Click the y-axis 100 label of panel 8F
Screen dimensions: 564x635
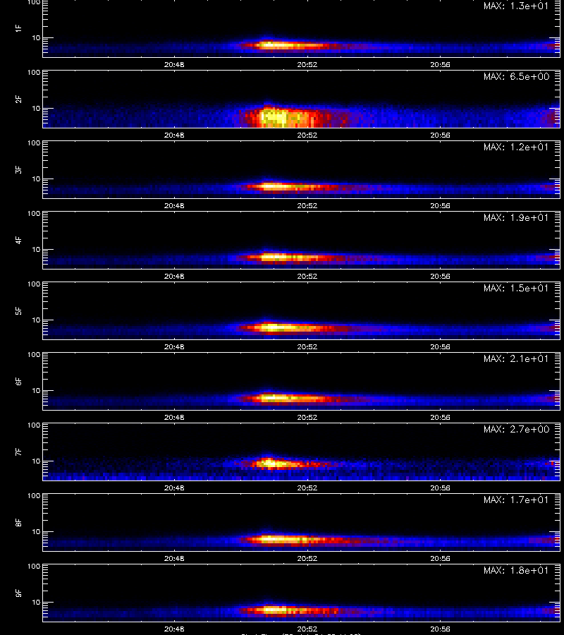click(34, 496)
